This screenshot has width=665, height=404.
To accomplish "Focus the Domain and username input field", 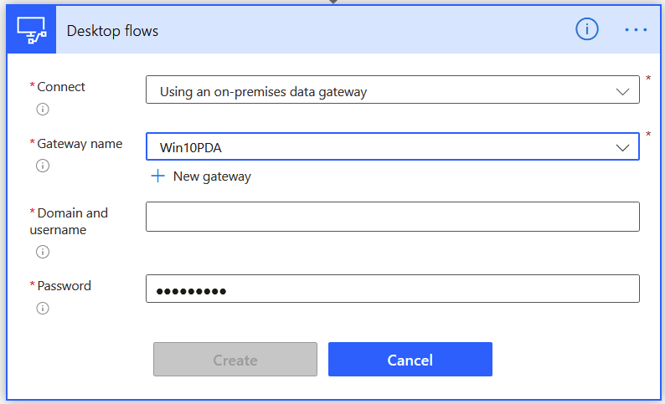I will click(392, 217).
